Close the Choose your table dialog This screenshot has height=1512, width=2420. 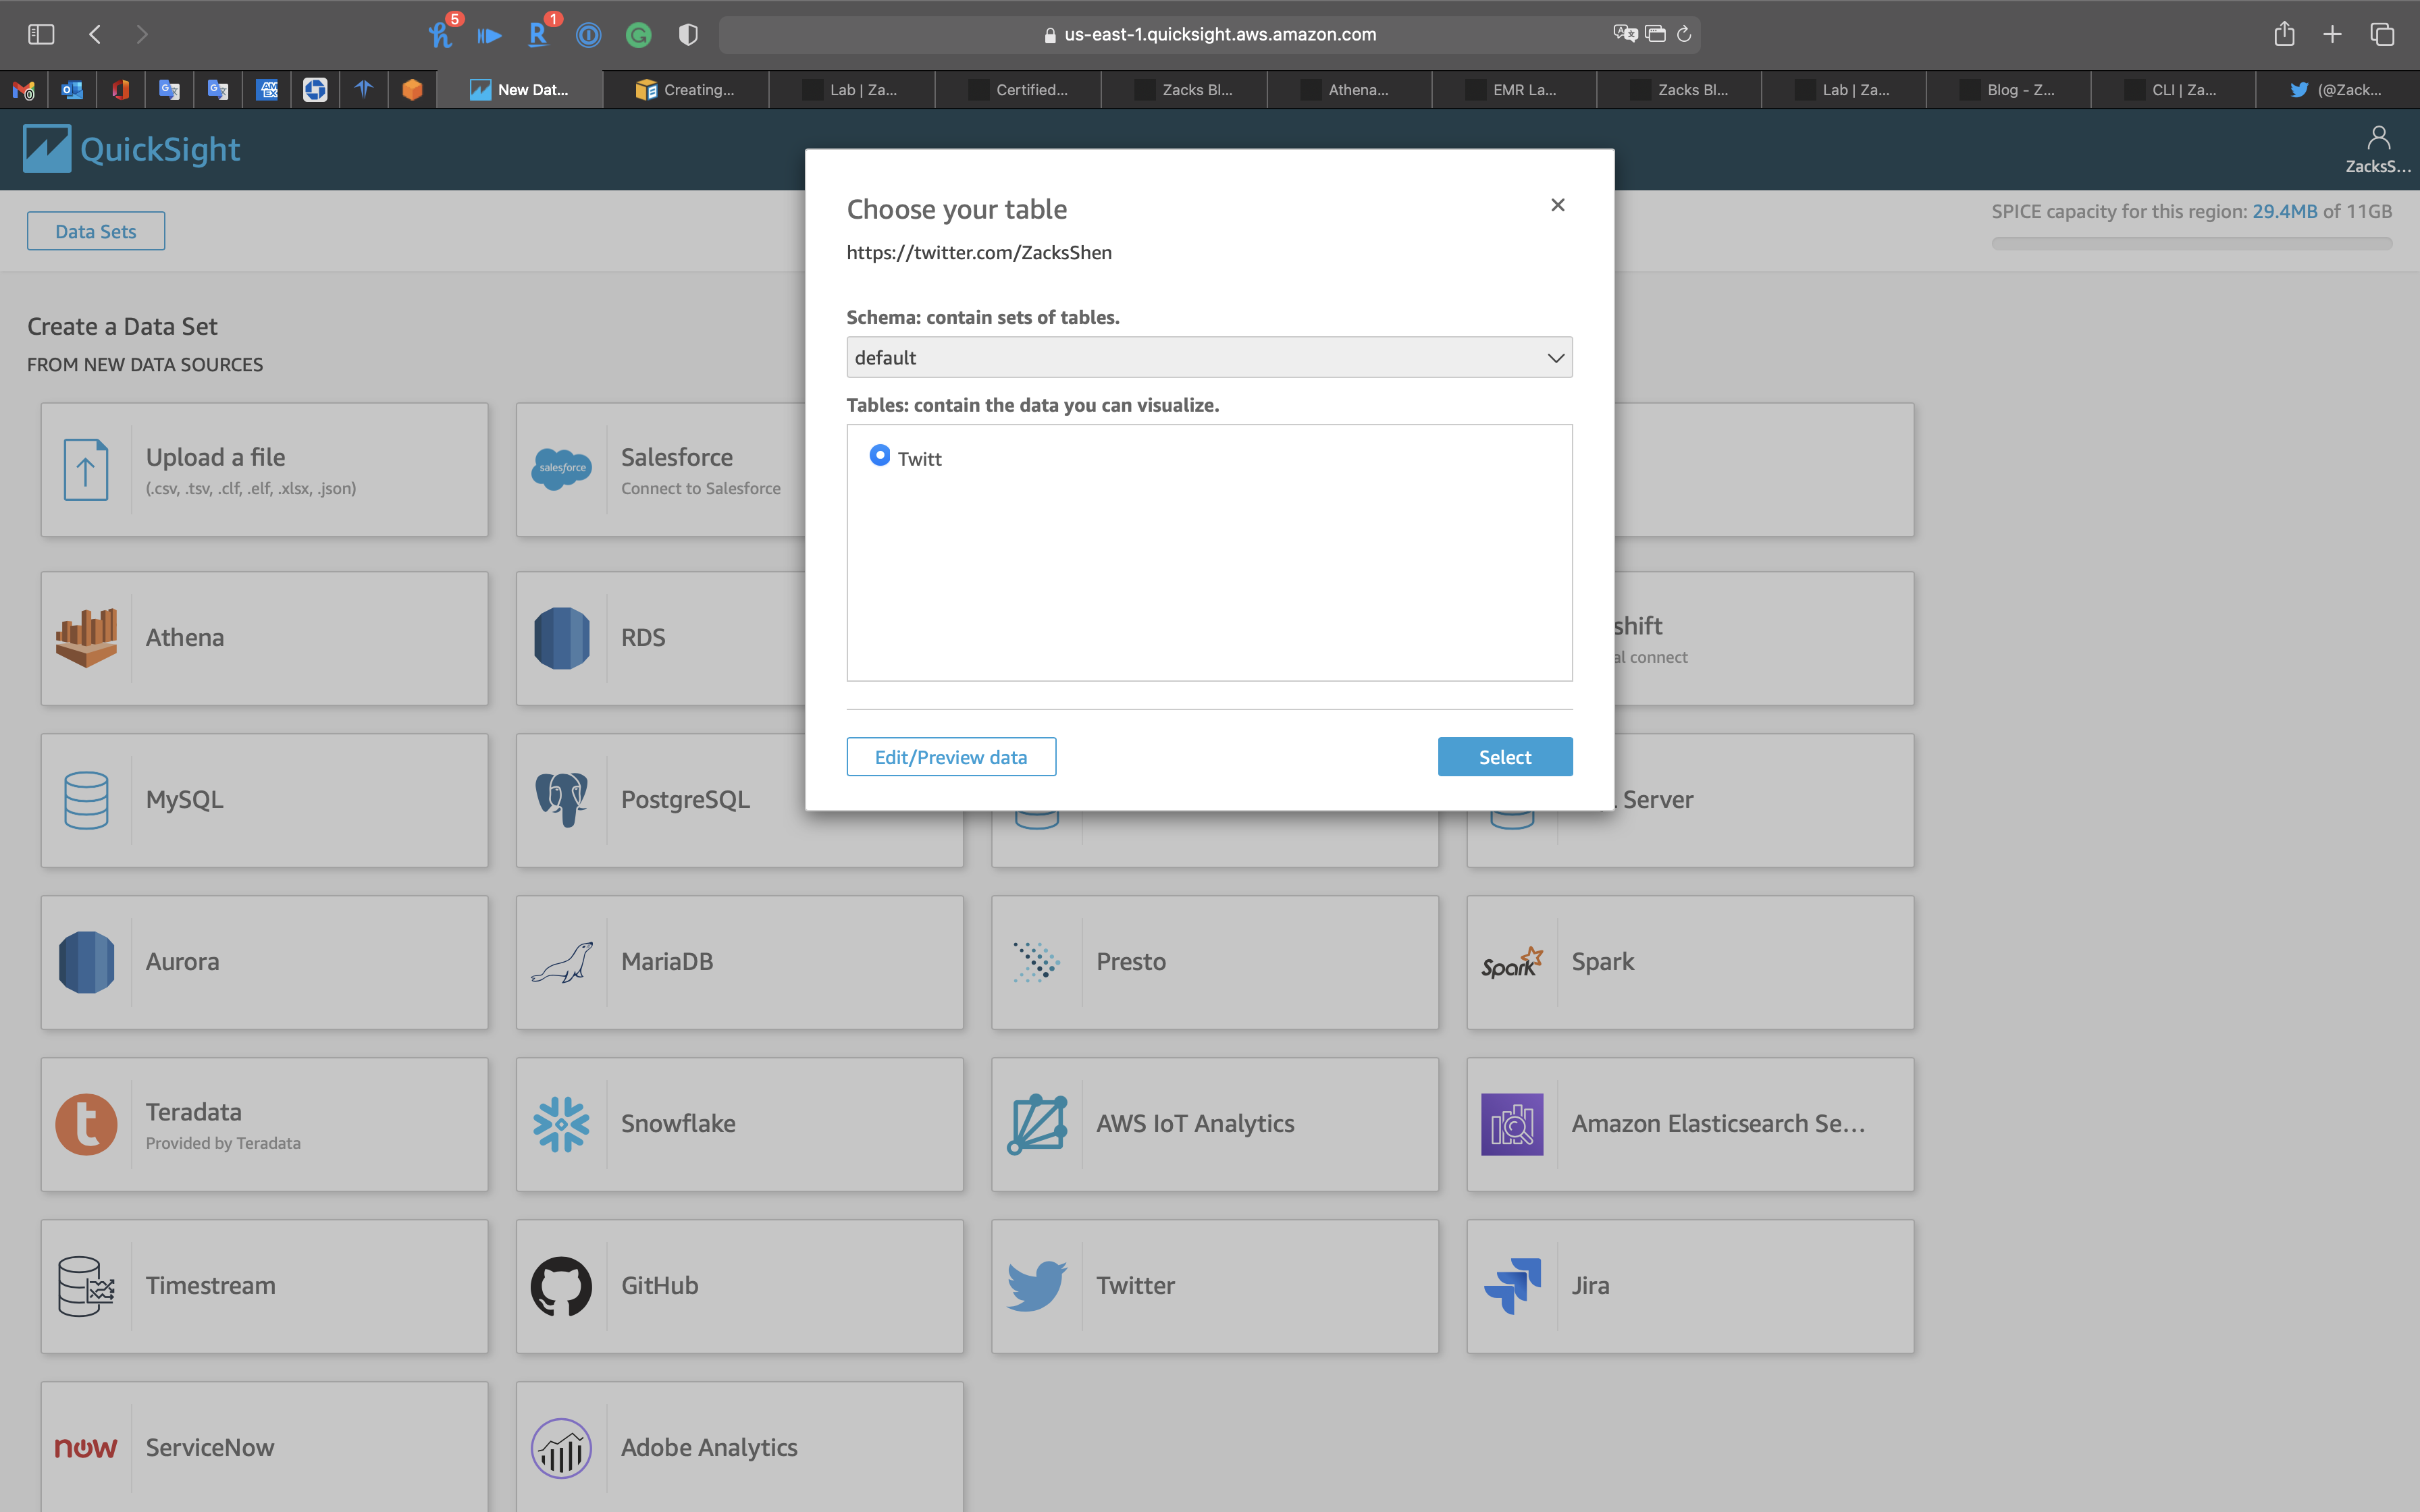(1557, 205)
